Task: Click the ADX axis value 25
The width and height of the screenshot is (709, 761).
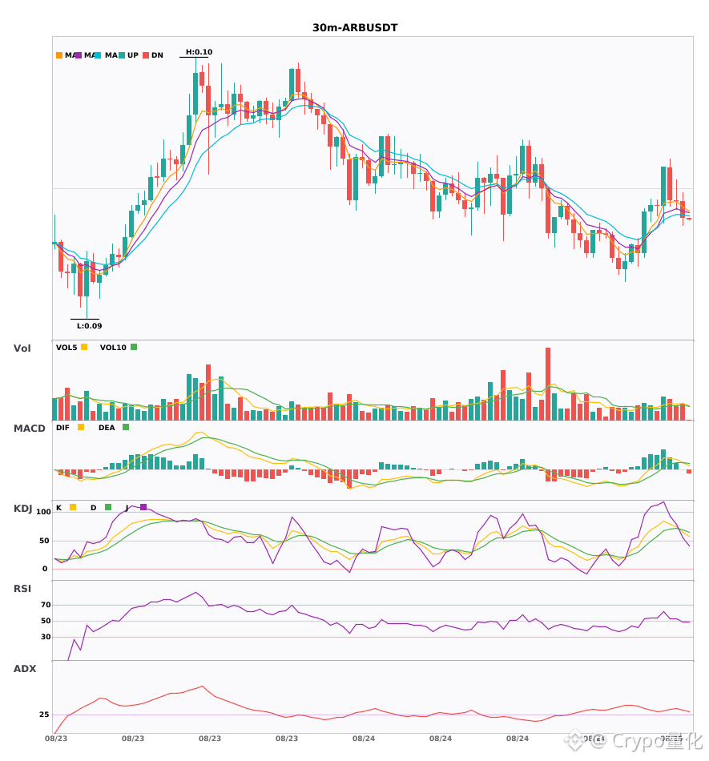Action: [44, 715]
